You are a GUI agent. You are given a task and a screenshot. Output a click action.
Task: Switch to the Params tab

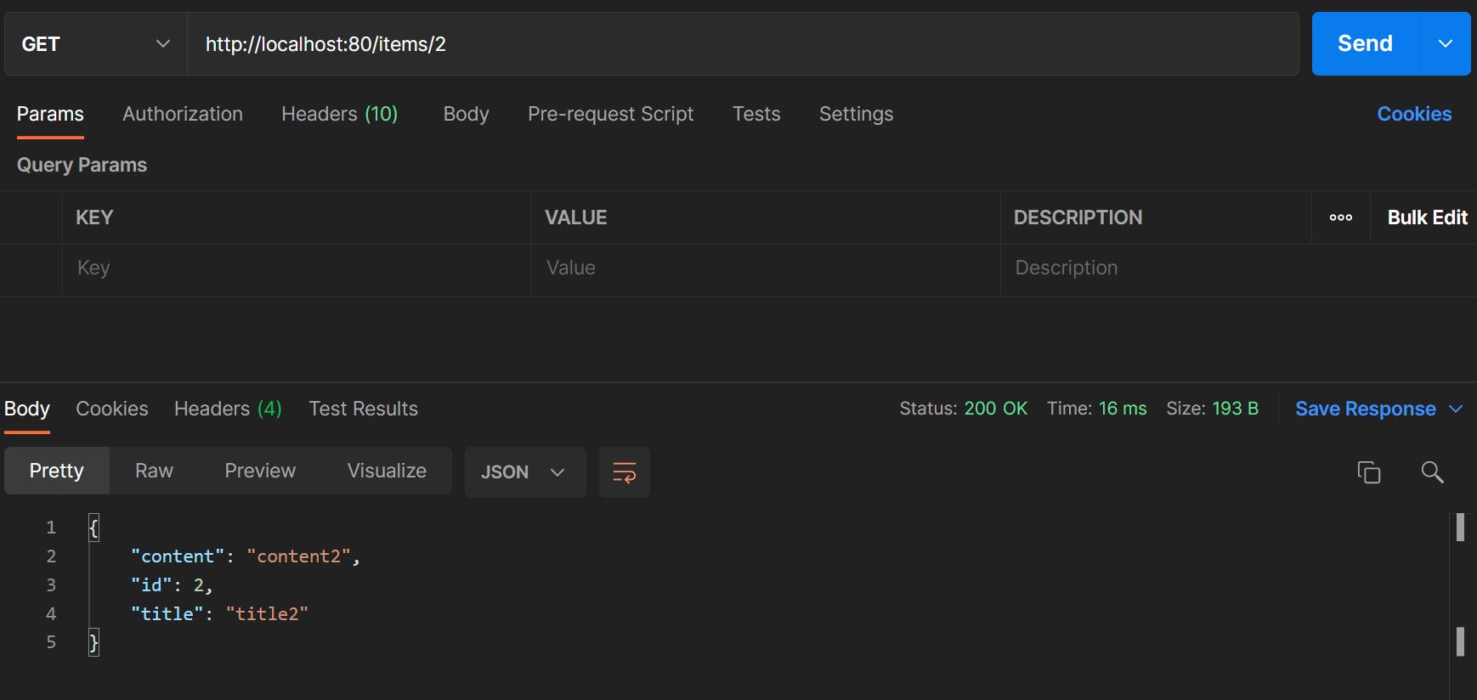click(50, 114)
